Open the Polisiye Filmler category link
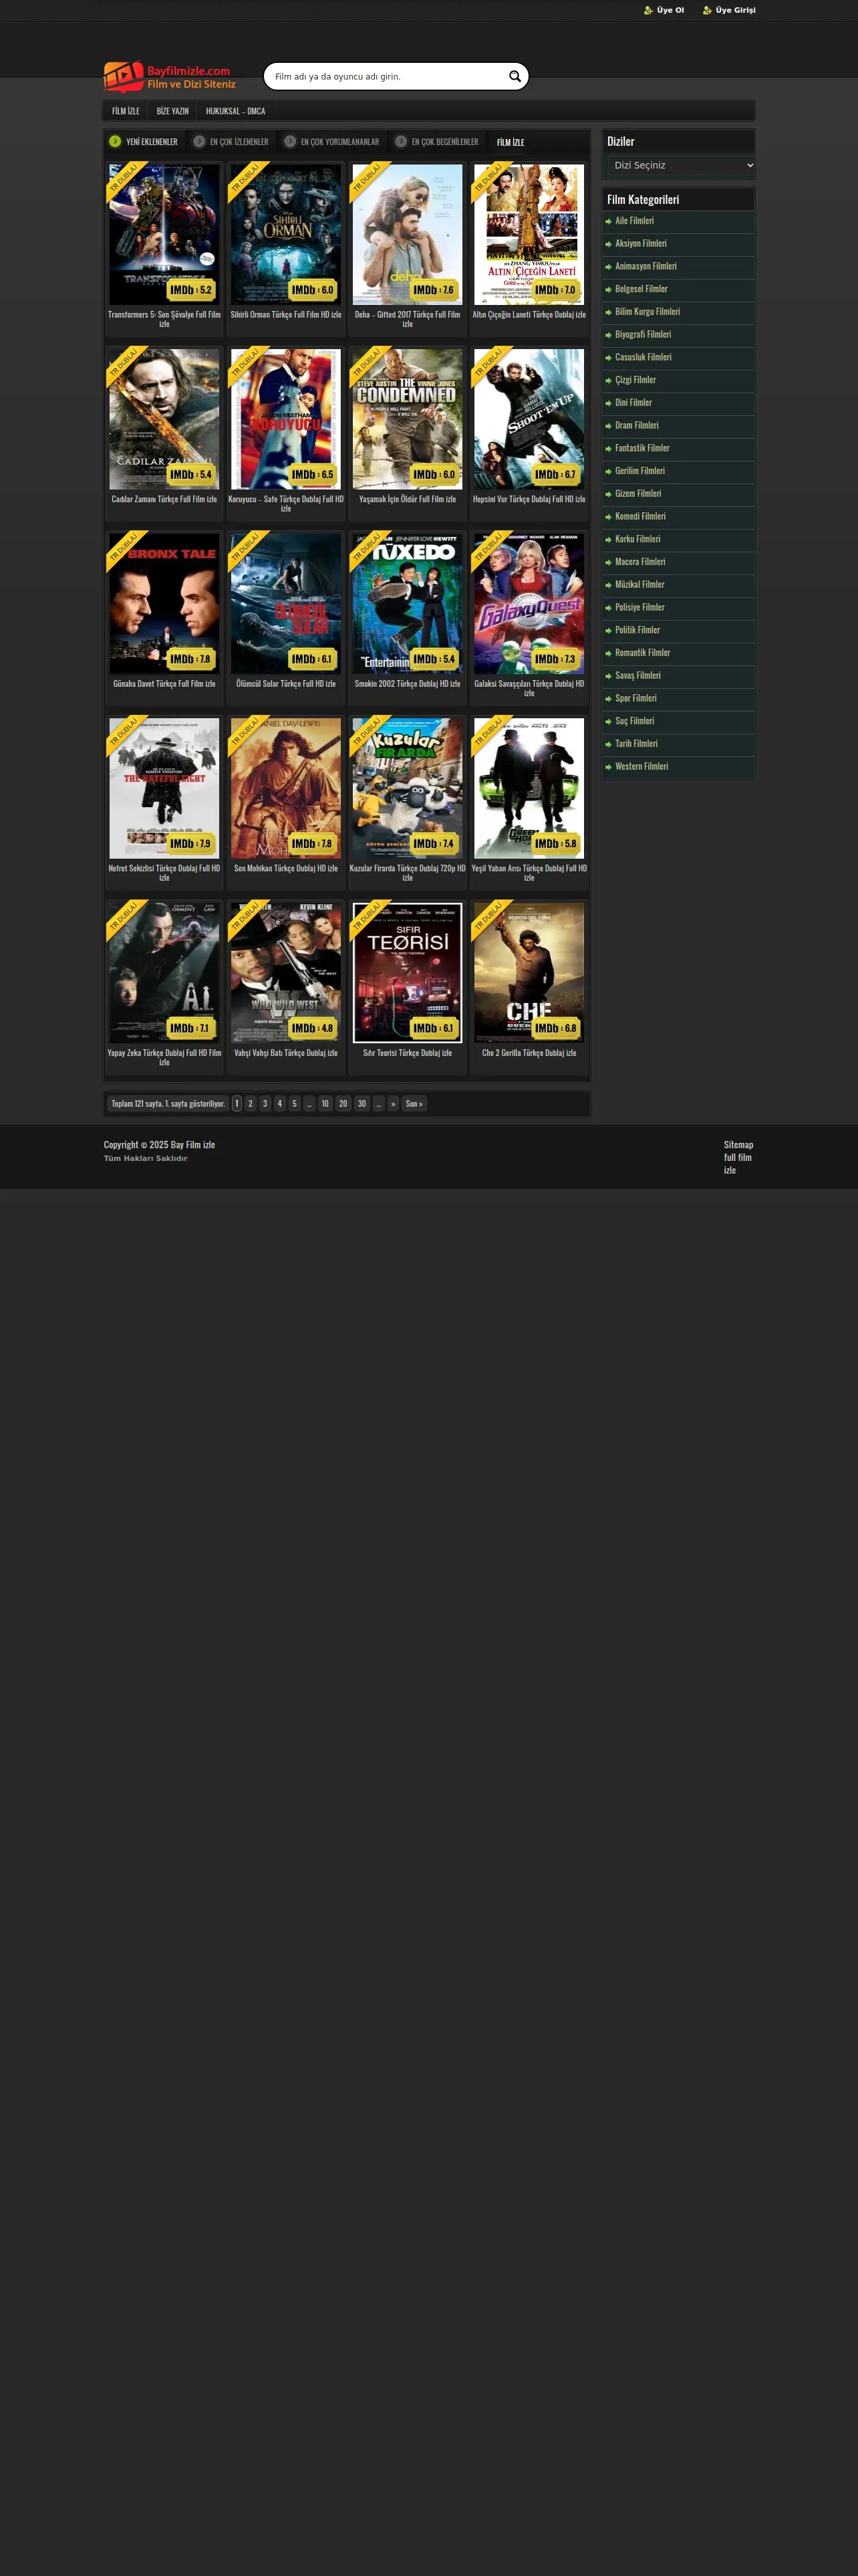The height and width of the screenshot is (2576, 858). click(639, 608)
